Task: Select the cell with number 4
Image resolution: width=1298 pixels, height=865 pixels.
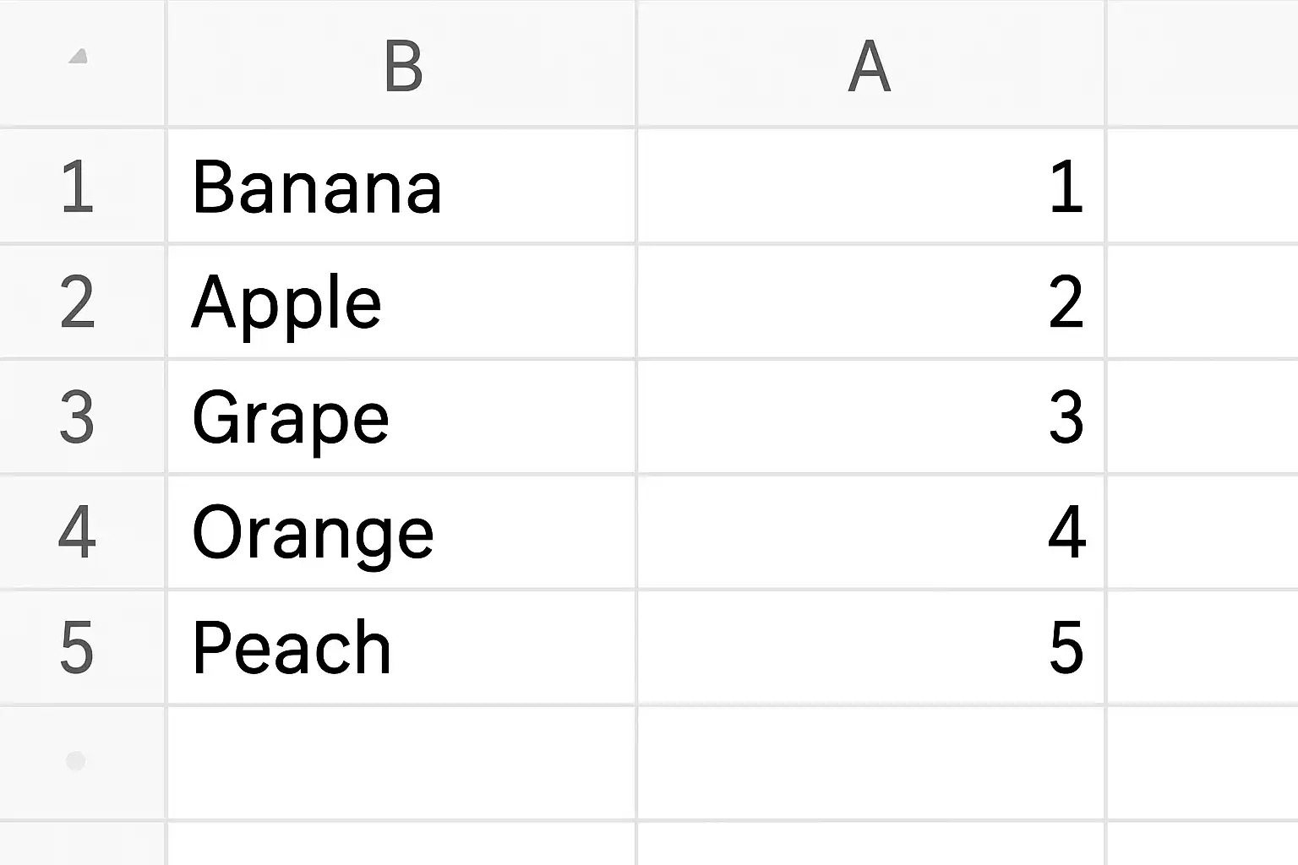Action: tap(870, 532)
